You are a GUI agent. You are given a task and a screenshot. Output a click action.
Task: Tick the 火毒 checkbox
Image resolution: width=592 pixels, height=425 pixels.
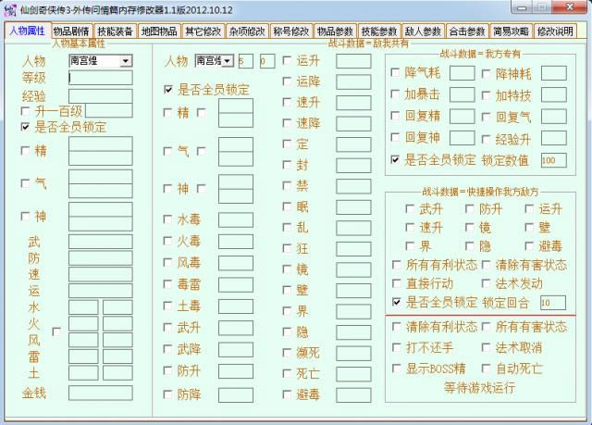(167, 241)
